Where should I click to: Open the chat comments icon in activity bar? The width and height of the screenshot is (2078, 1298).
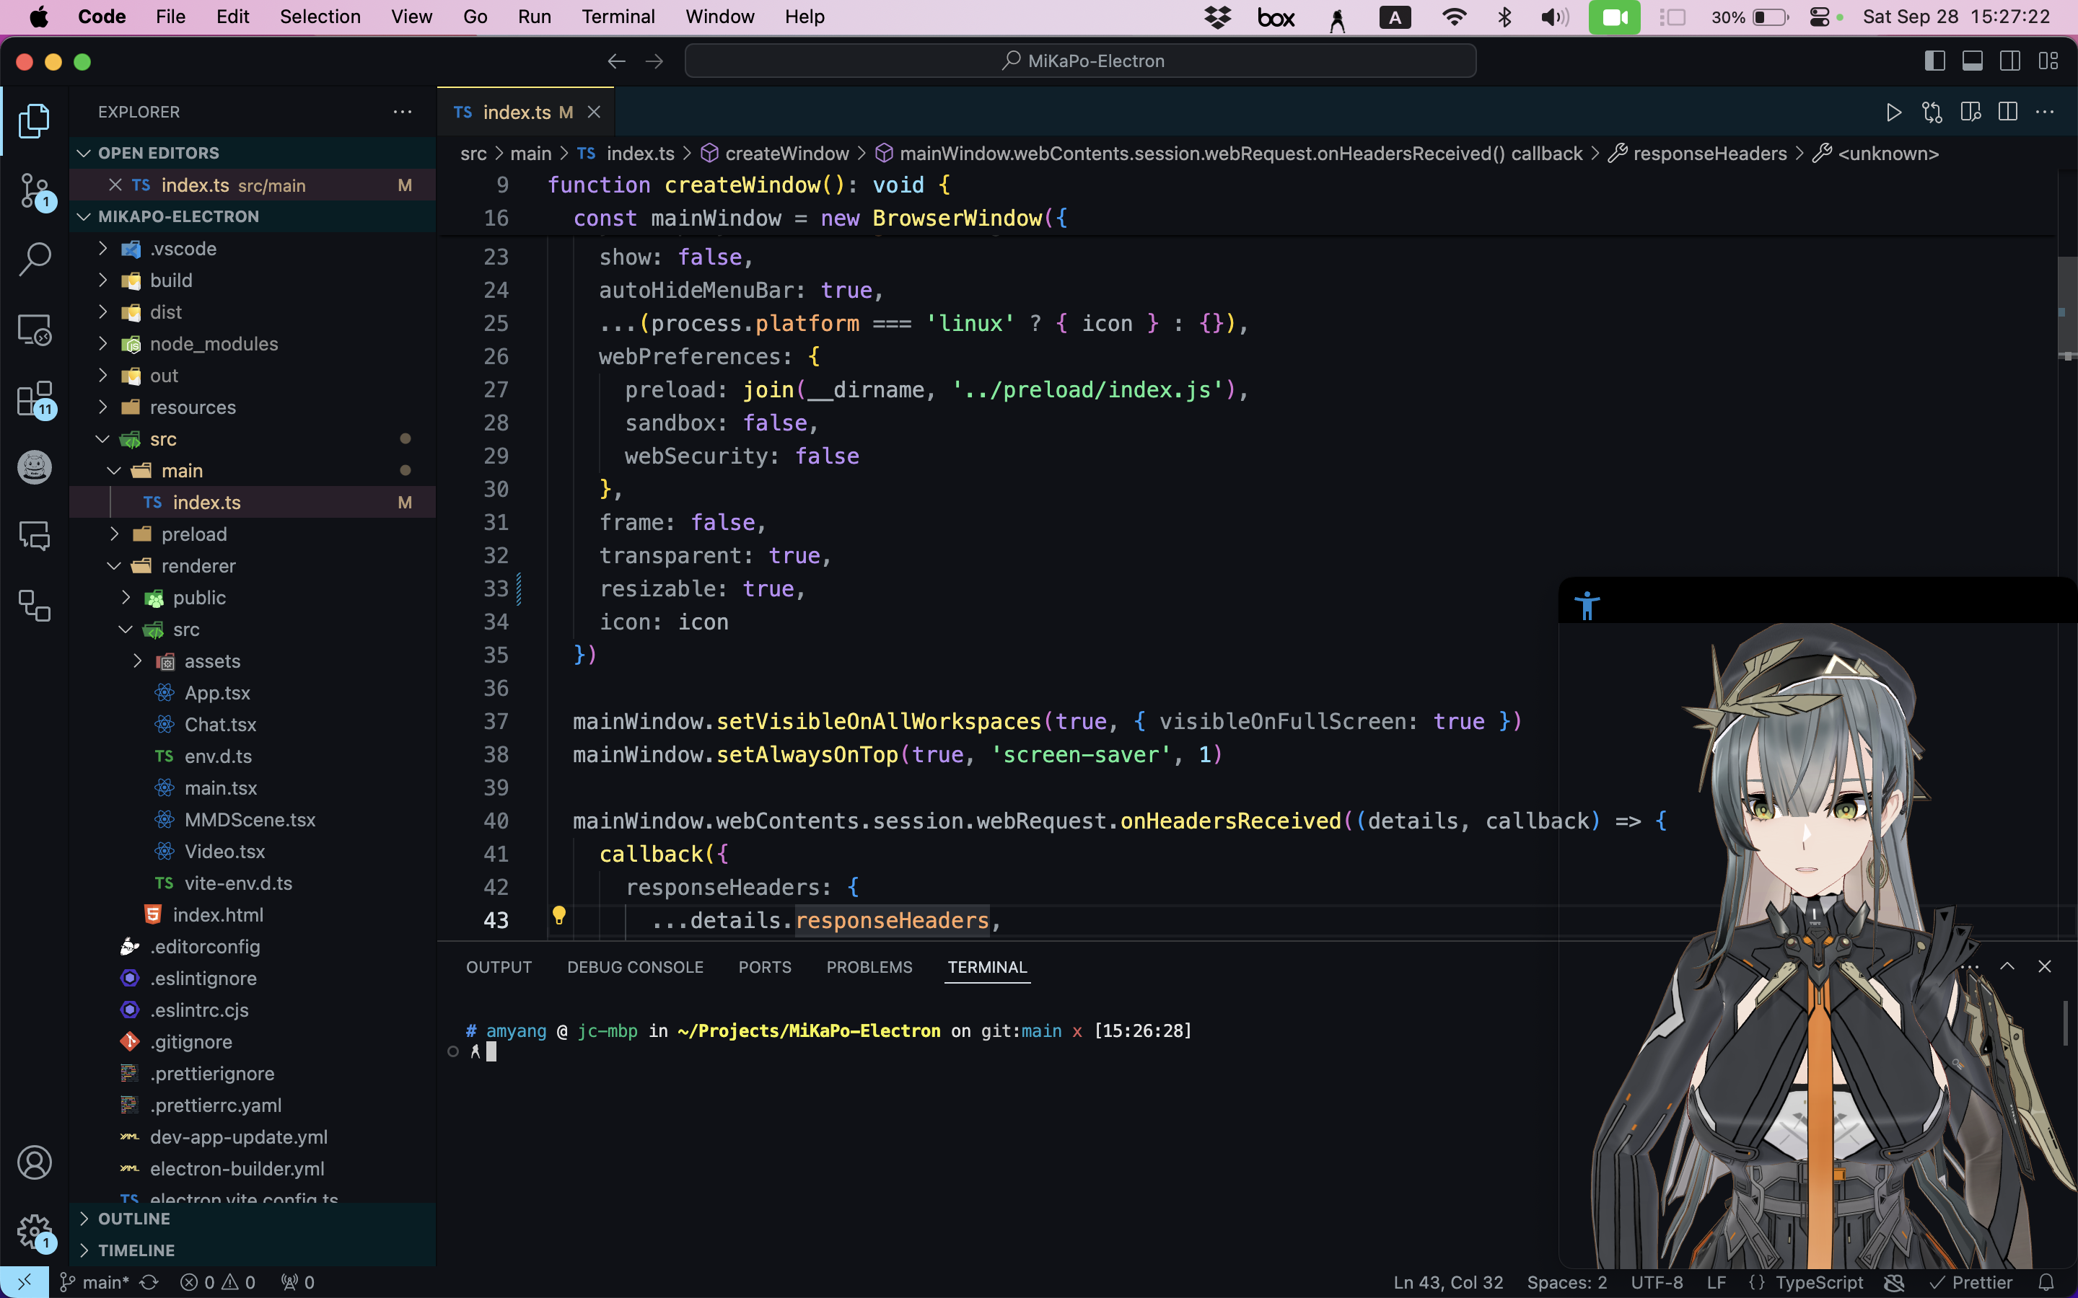coord(35,536)
